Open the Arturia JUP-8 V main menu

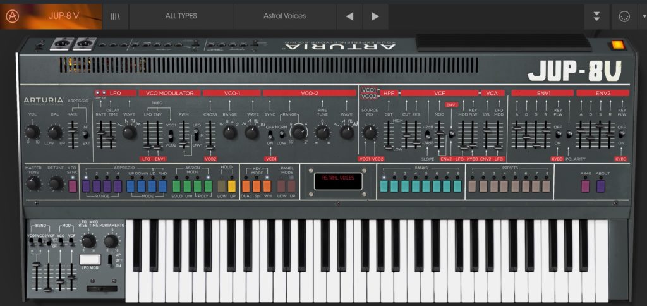(51, 16)
